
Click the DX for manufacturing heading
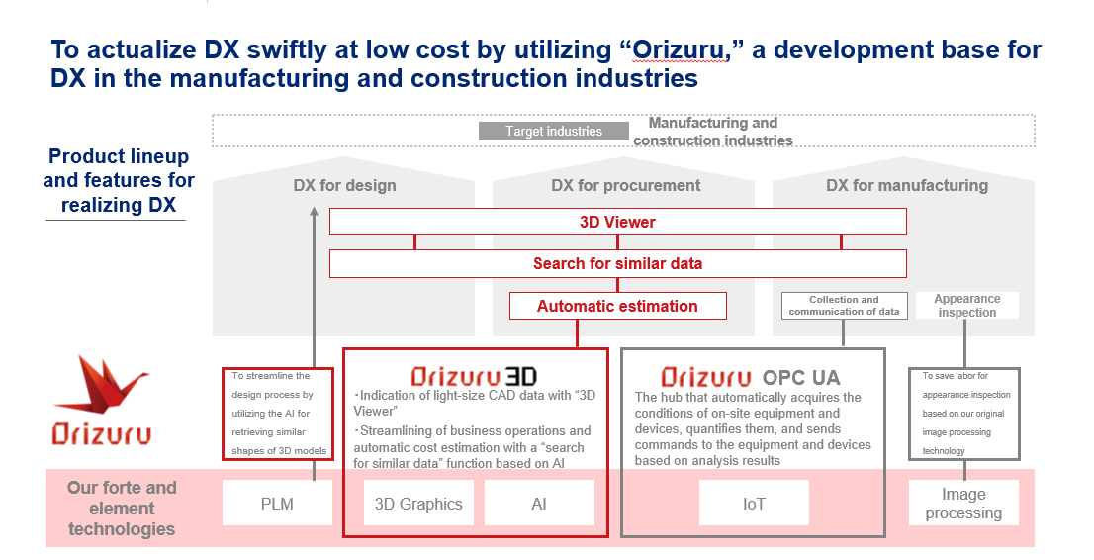[x=907, y=185]
